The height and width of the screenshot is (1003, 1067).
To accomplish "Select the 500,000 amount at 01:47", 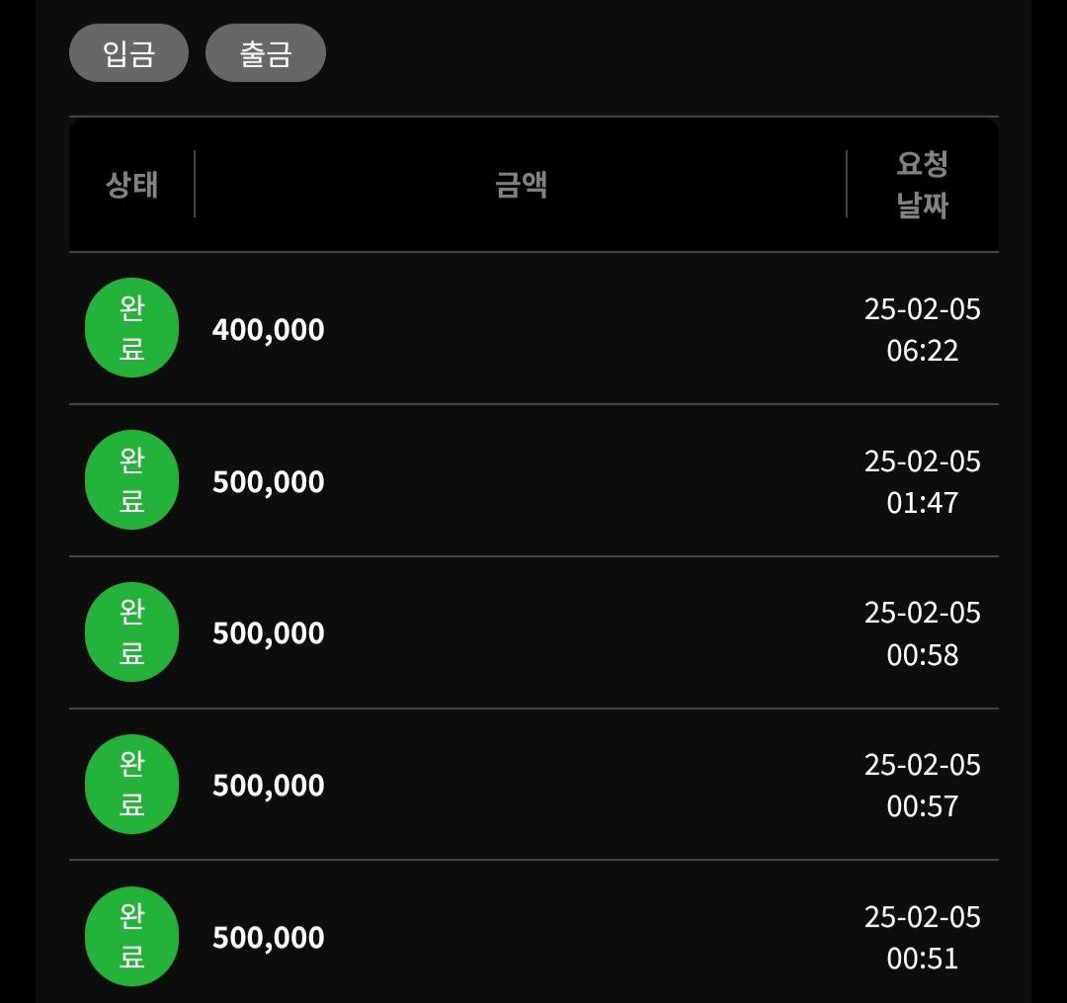I will point(268,482).
